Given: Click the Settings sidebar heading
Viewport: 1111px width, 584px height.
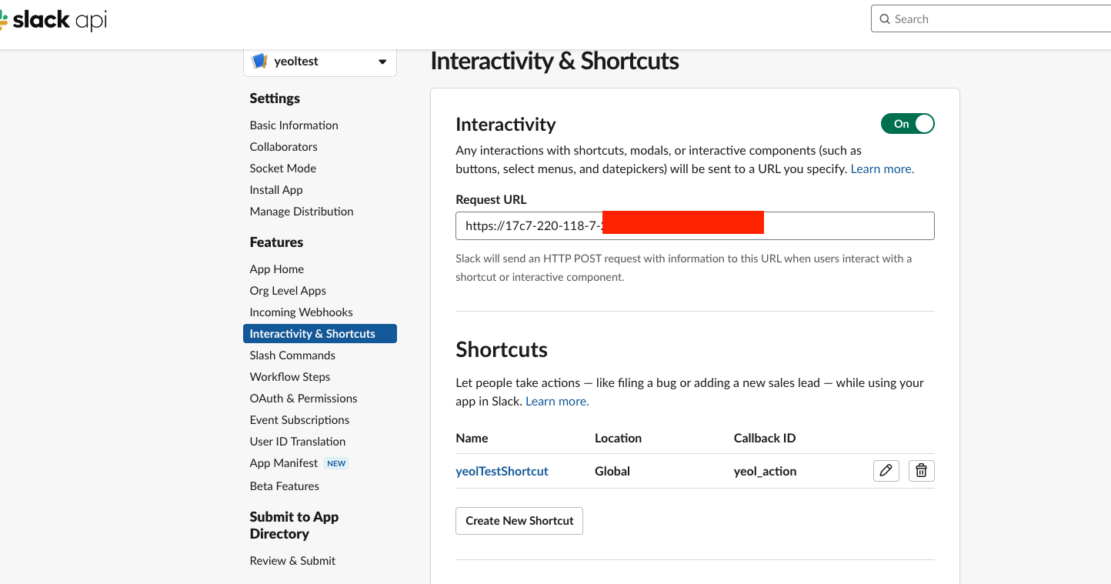Looking at the screenshot, I should point(275,98).
